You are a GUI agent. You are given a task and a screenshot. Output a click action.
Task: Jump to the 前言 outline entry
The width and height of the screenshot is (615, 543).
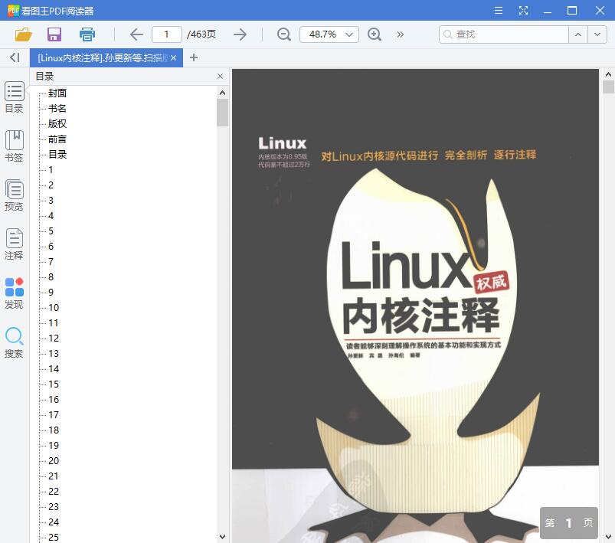coord(57,139)
